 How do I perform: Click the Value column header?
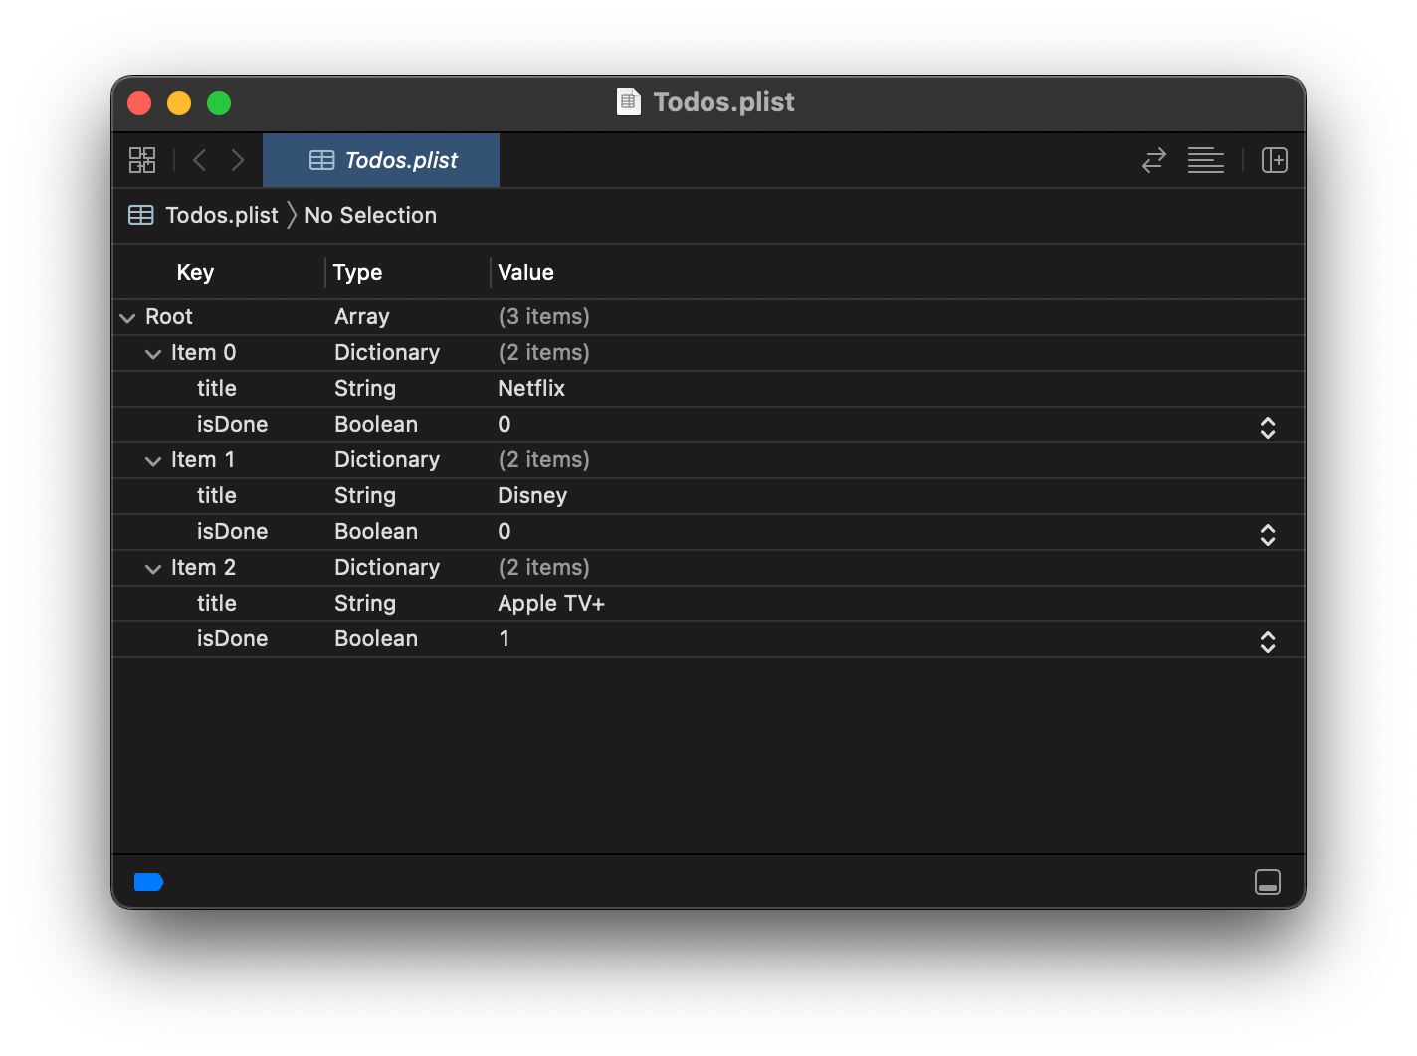(x=525, y=272)
